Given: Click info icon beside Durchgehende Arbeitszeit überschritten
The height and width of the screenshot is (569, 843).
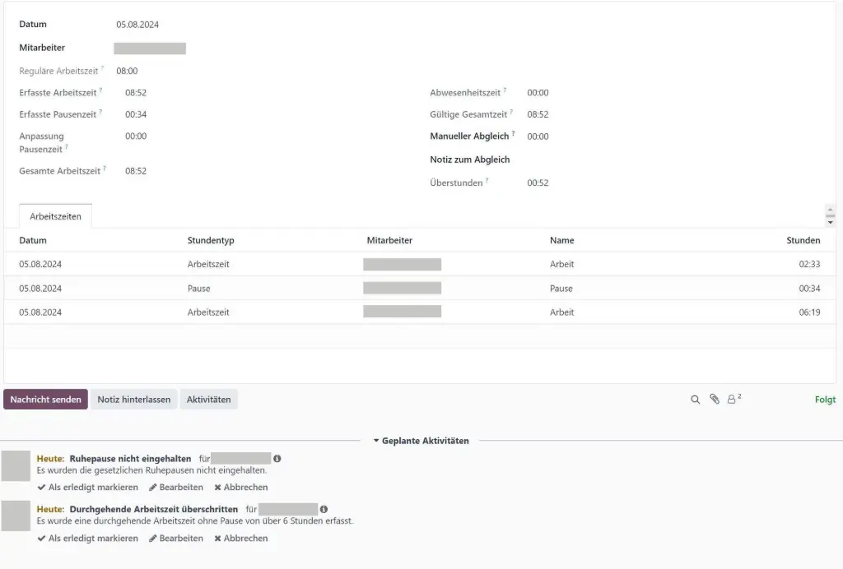Looking at the screenshot, I should click(x=324, y=510).
